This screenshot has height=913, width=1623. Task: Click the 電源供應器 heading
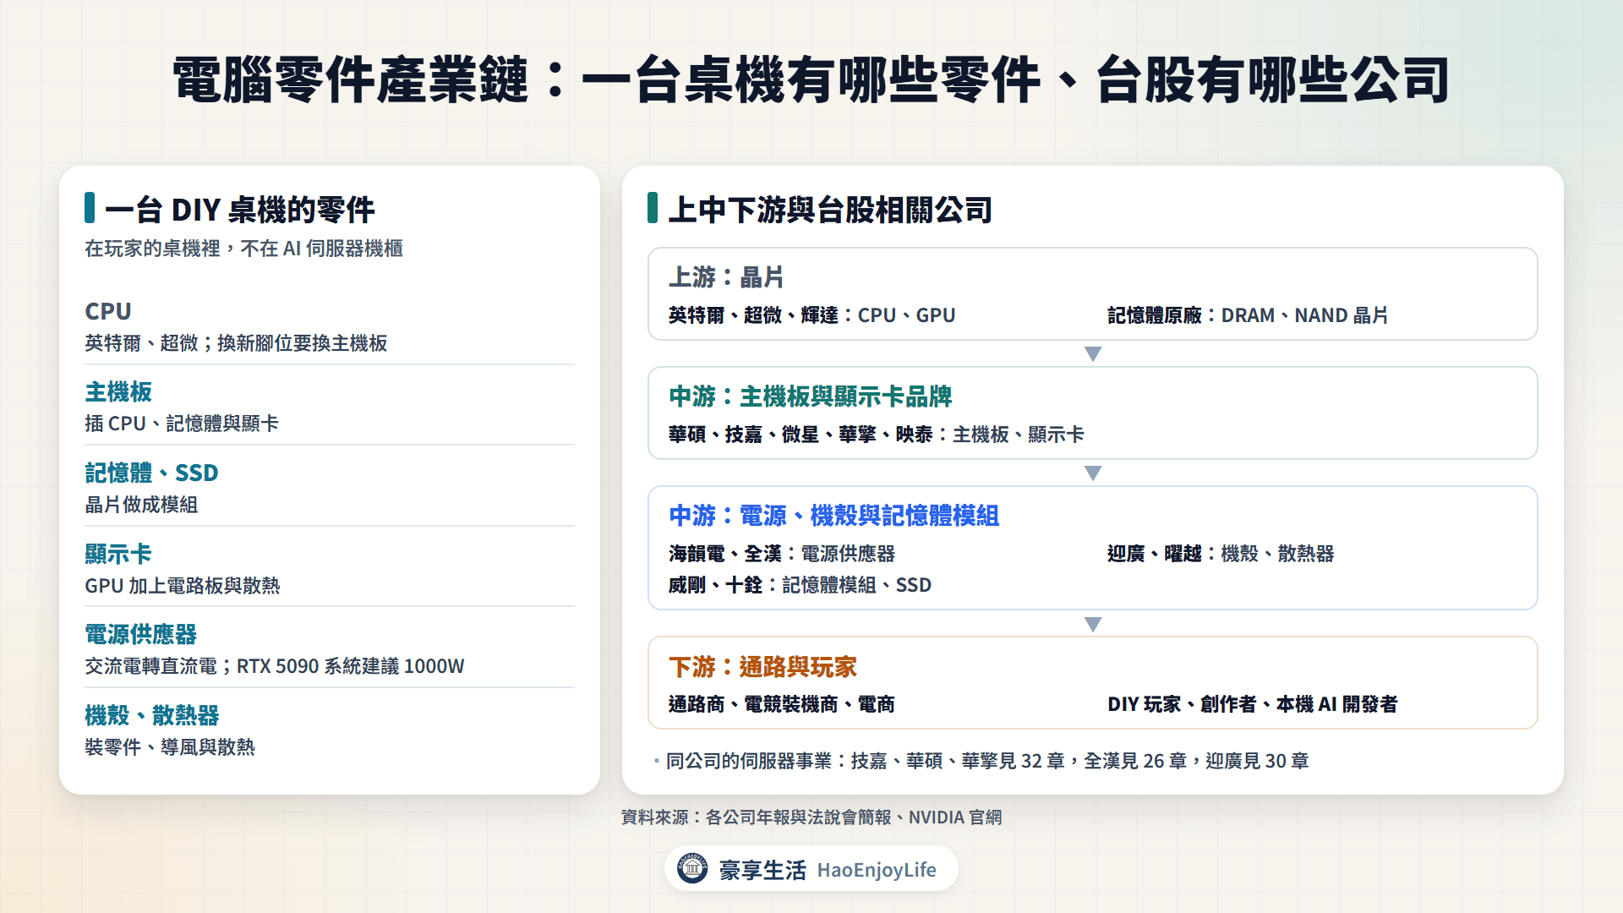click(140, 634)
